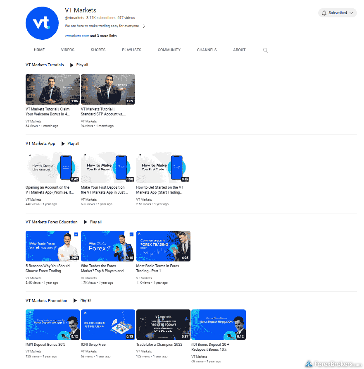364x369 pixels.
Task: Play the Trade Like a Champion 2022 thumbnail
Action: coord(163,325)
